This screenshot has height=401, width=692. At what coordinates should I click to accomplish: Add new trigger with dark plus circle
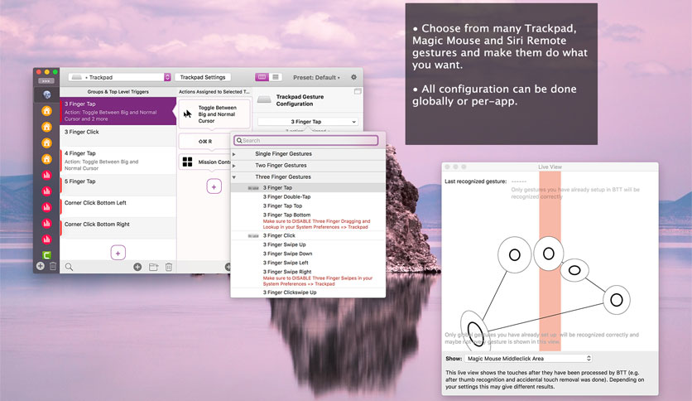(x=137, y=267)
